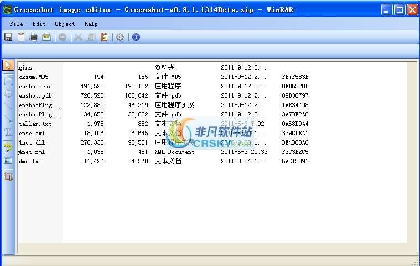Open the File menu
Screen dimensions: 420x266
pyautogui.click(x=17, y=24)
